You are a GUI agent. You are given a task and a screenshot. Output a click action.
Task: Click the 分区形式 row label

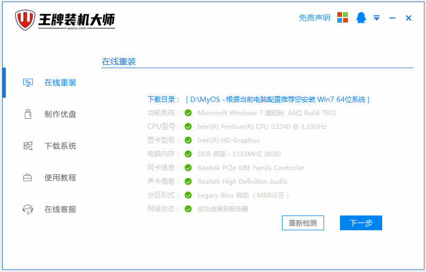tap(163, 195)
